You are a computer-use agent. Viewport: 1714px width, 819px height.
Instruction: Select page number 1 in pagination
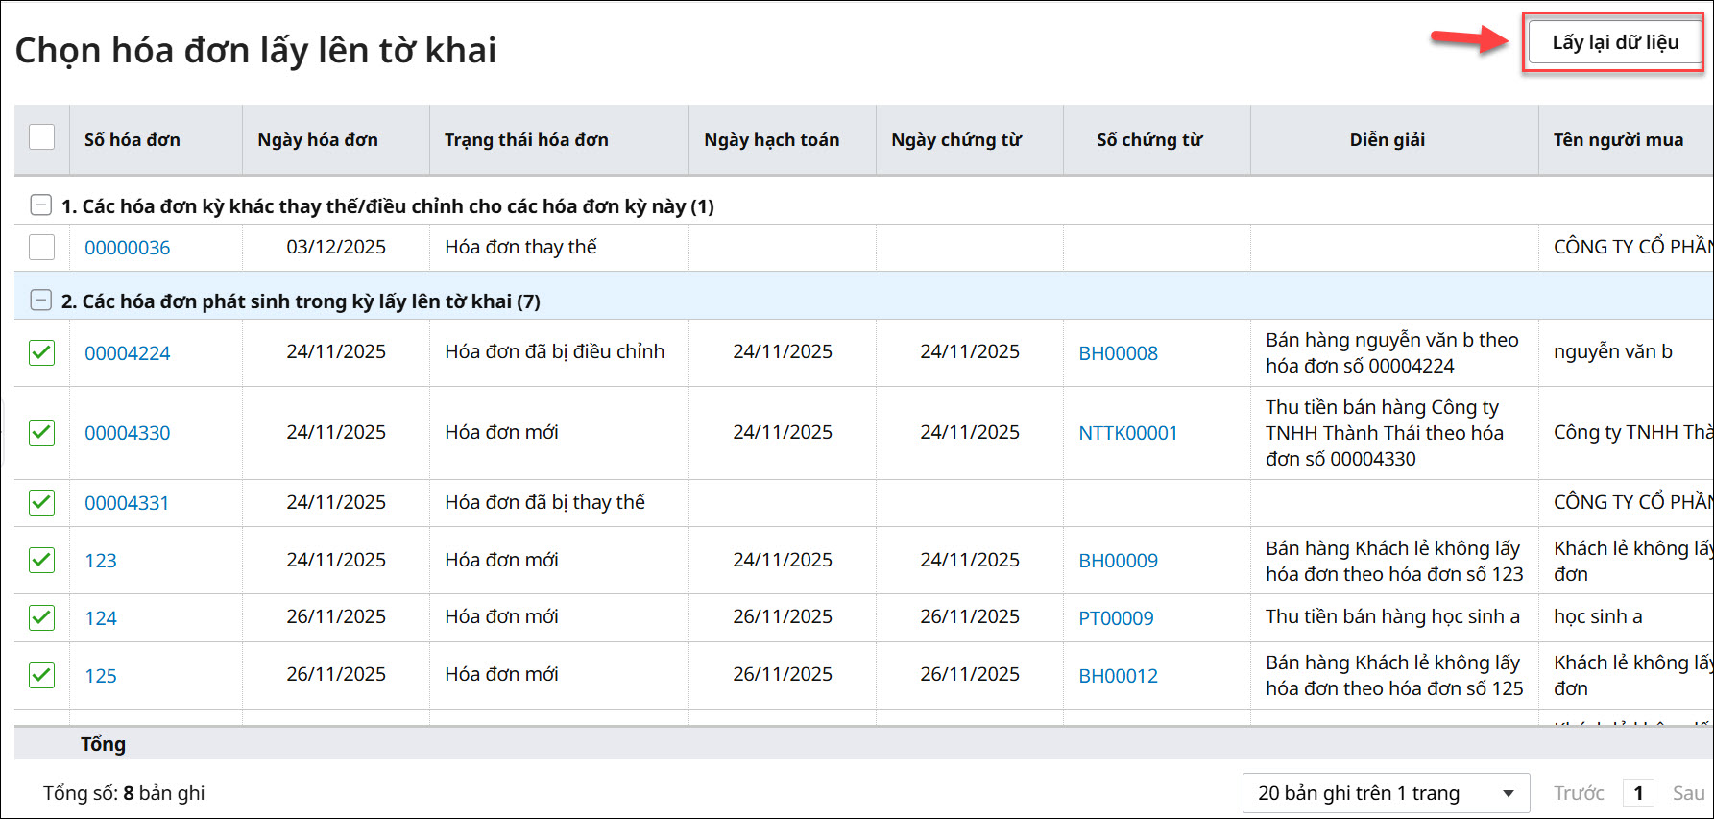click(1638, 793)
